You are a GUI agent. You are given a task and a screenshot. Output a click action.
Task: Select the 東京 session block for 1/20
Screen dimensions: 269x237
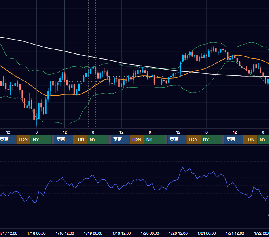tap(177, 139)
